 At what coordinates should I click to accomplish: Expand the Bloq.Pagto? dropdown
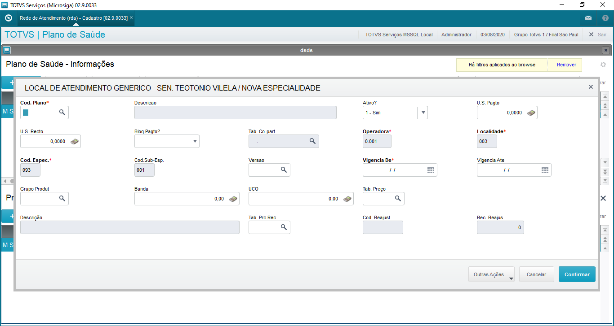click(x=194, y=141)
